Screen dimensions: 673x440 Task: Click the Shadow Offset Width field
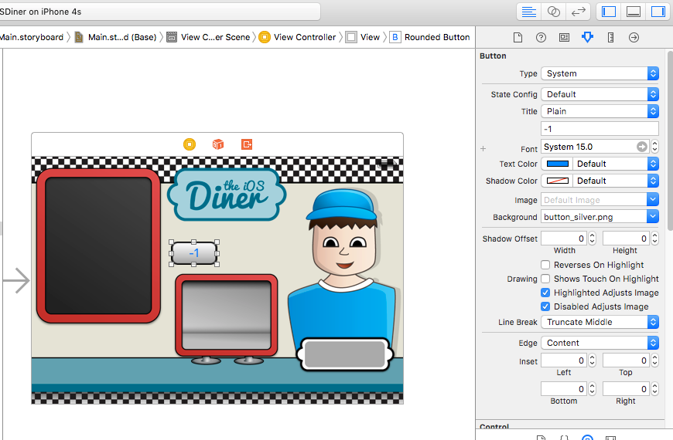pos(564,239)
